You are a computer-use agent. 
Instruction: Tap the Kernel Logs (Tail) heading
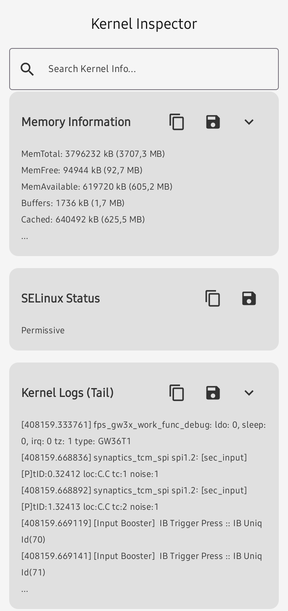tap(68, 393)
